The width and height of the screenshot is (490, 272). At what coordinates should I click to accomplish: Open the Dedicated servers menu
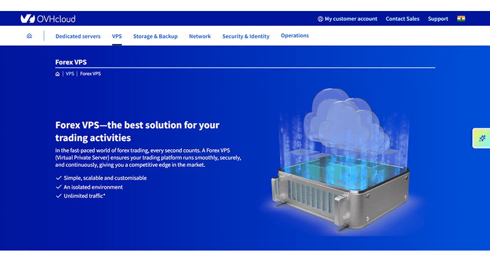click(78, 36)
